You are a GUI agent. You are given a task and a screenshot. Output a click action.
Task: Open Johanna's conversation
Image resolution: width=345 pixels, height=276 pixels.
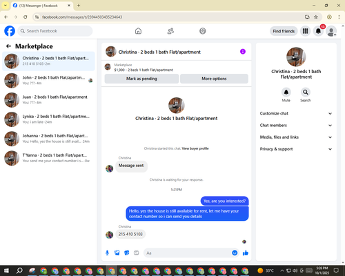(x=48, y=139)
